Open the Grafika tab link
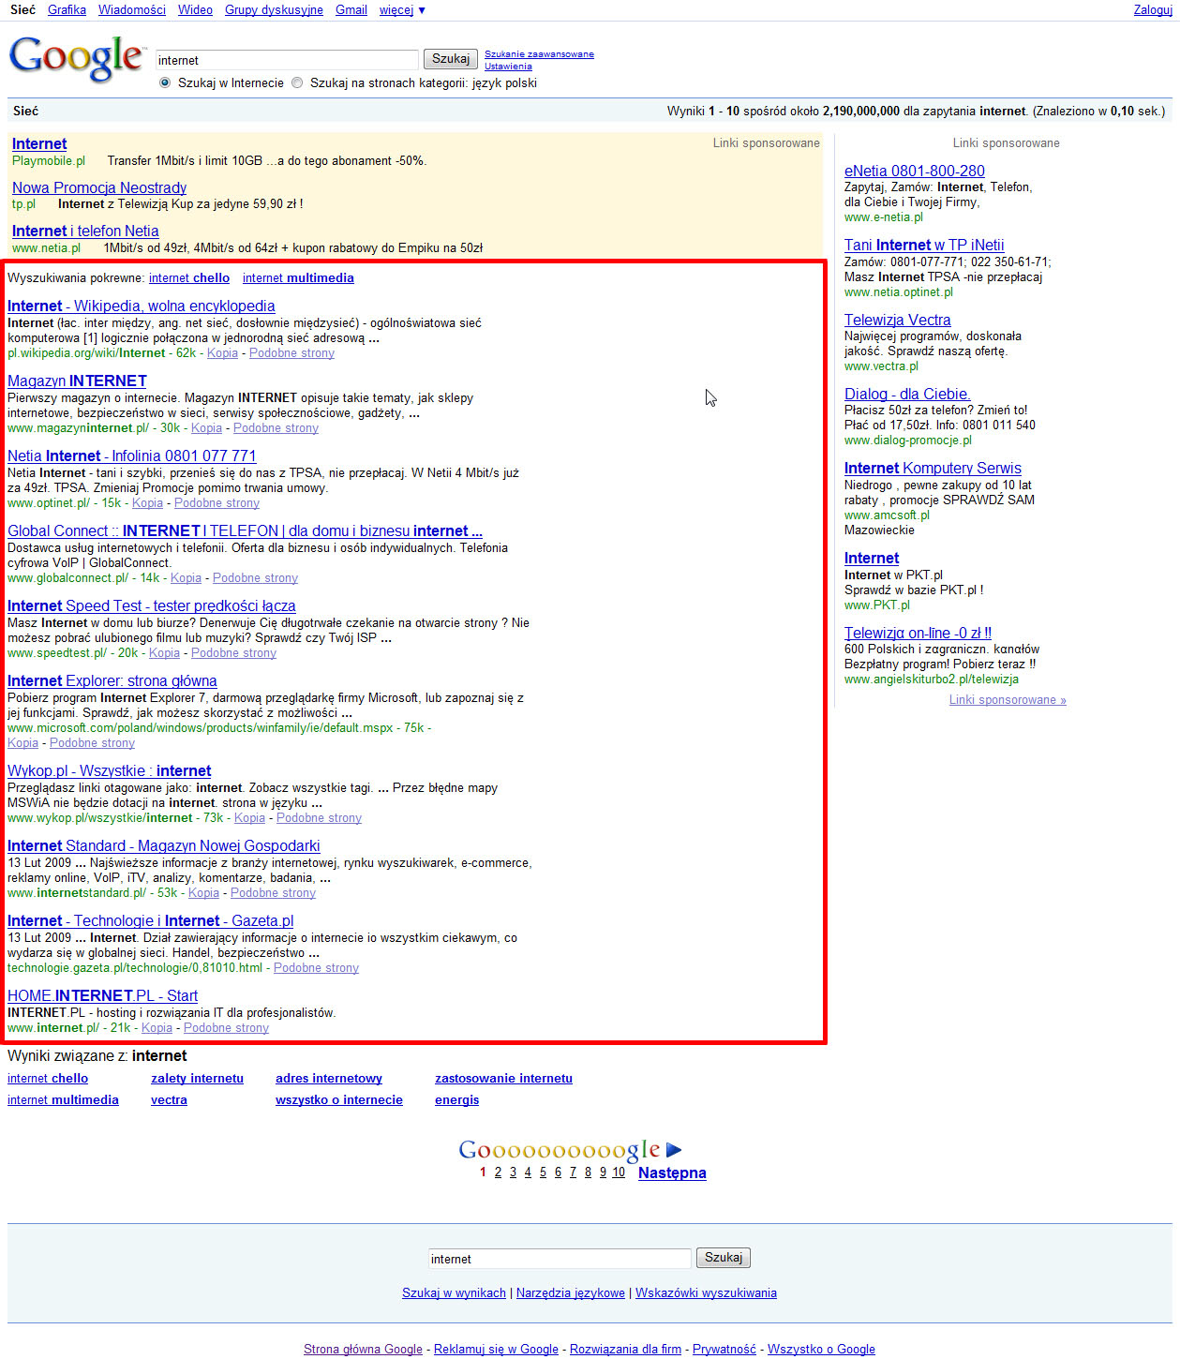This screenshot has height=1359, width=1180. coord(67,9)
